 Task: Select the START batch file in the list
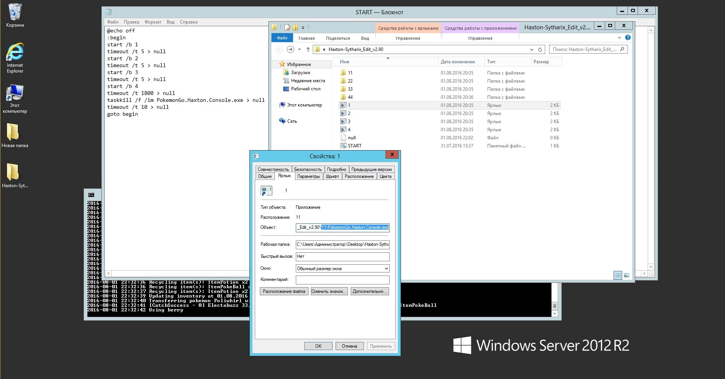tap(354, 146)
